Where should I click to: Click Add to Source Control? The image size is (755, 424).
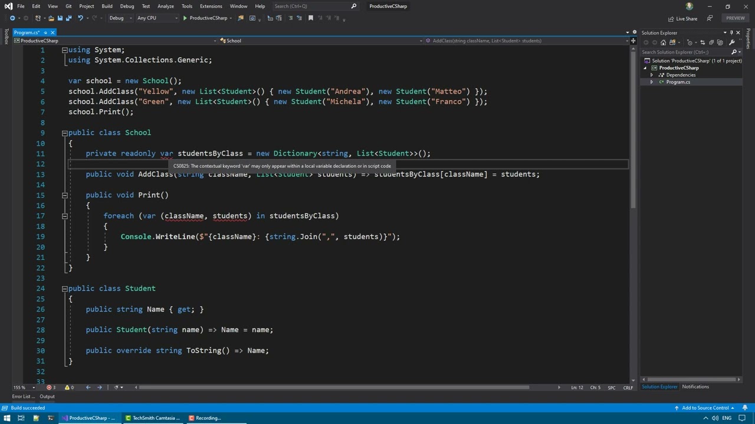click(704, 408)
